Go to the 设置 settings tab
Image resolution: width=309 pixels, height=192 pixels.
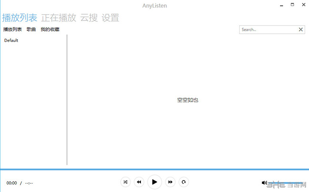110,18
